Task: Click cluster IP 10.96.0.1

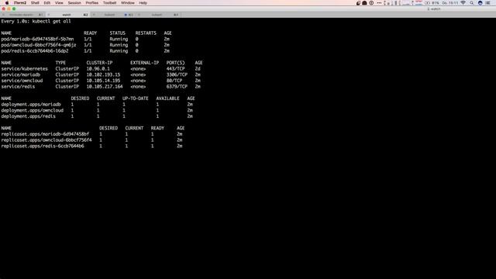Action: pos(98,69)
